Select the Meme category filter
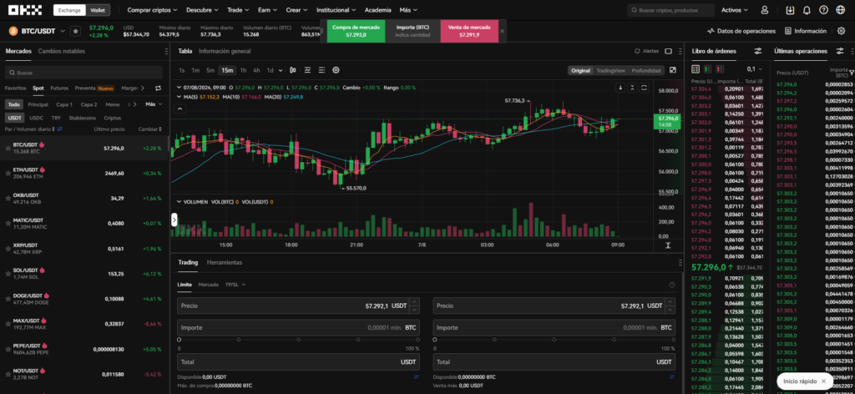 click(x=113, y=104)
